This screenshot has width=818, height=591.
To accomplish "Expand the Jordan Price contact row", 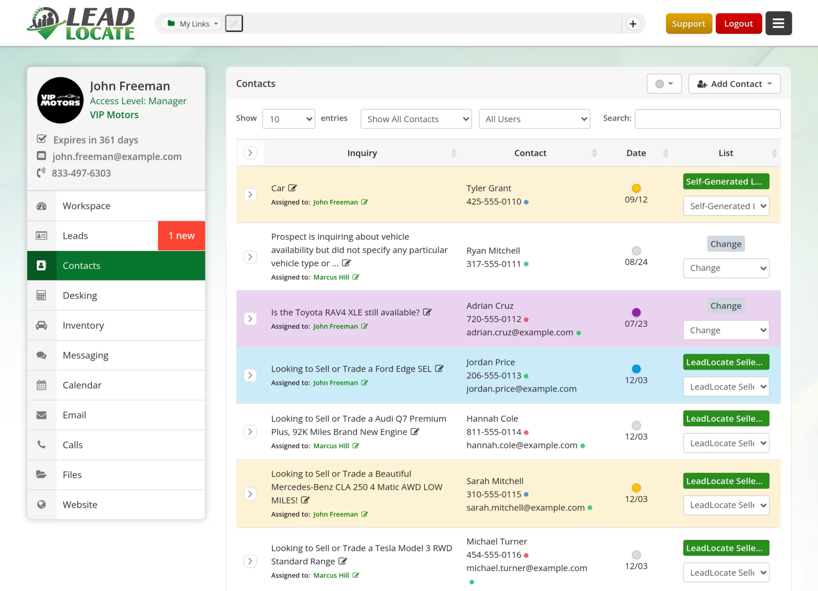I will (250, 375).
